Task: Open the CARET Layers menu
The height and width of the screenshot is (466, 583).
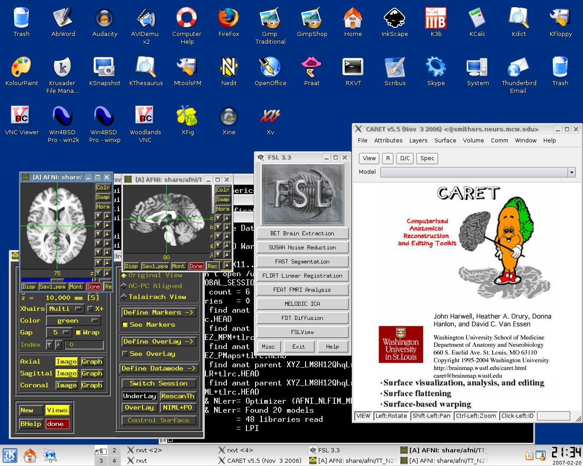Action: [418, 140]
